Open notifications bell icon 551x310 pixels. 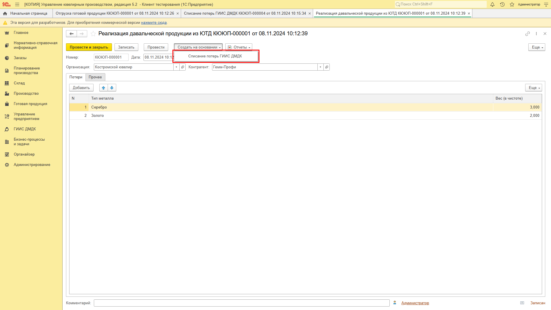pyautogui.click(x=492, y=4)
